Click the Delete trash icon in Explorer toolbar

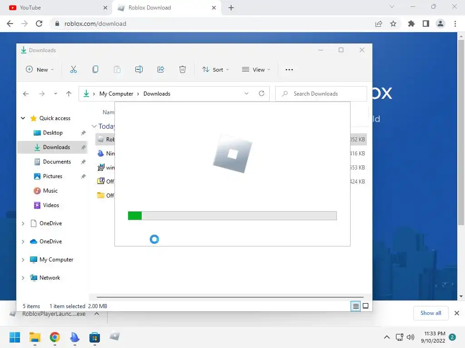point(183,69)
